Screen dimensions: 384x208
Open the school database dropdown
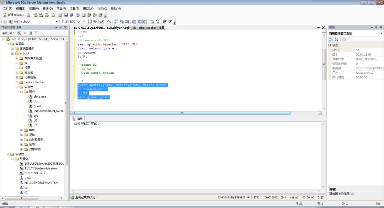tap(56, 21)
